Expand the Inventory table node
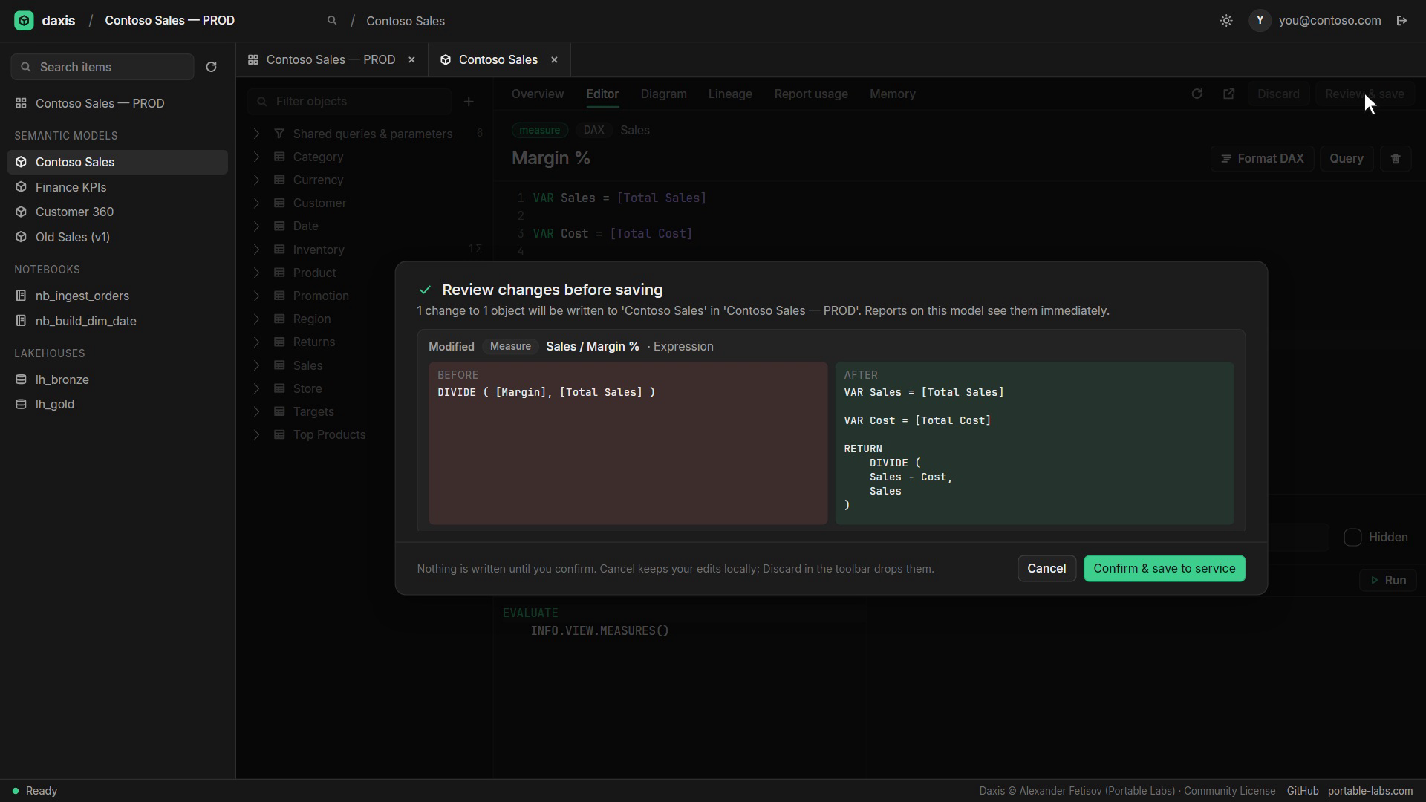 pyautogui.click(x=256, y=250)
